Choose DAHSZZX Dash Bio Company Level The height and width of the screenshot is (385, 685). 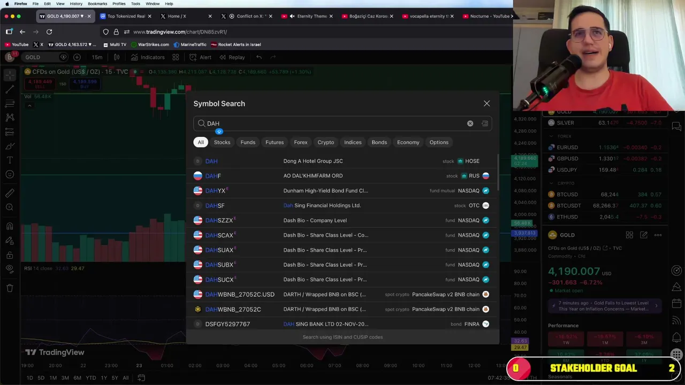[342, 220]
